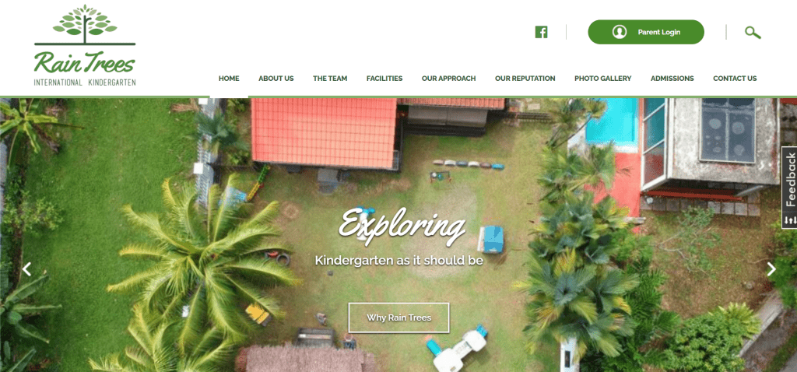Image resolution: width=797 pixels, height=372 pixels.
Task: Go to Home menu item
Action: tap(229, 79)
